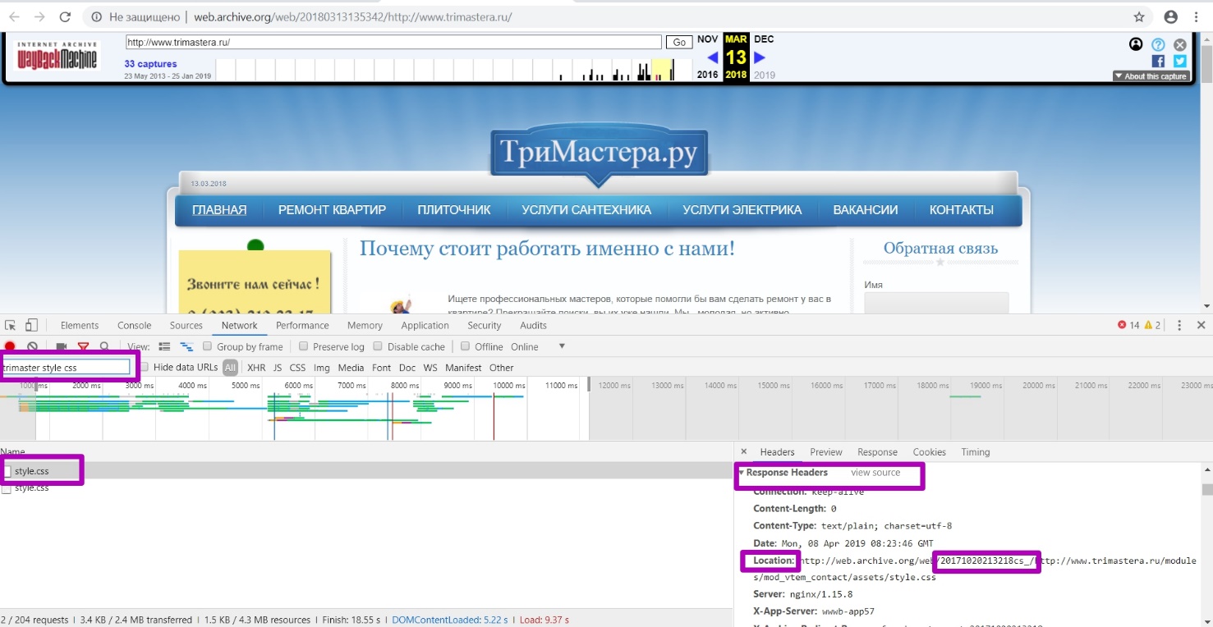Click the 'view source' link in Response Headers
Image resolution: width=1213 pixels, height=627 pixels.
click(x=875, y=473)
